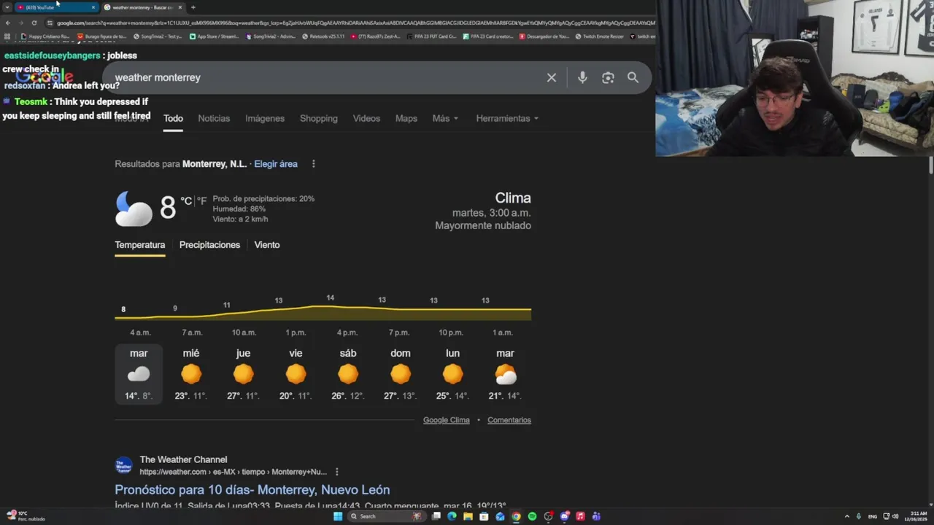This screenshot has height=525, width=934.
Task: Switch to the Temperatura tab
Action: (140, 245)
